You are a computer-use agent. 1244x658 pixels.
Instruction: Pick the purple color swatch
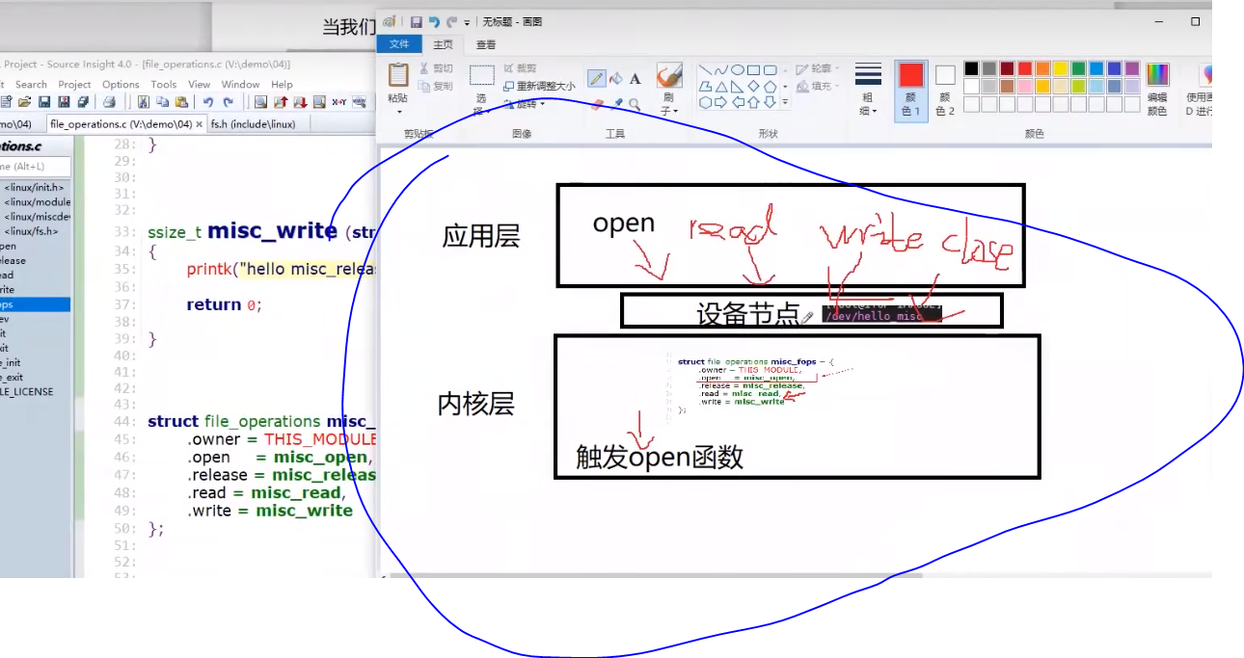1131,68
